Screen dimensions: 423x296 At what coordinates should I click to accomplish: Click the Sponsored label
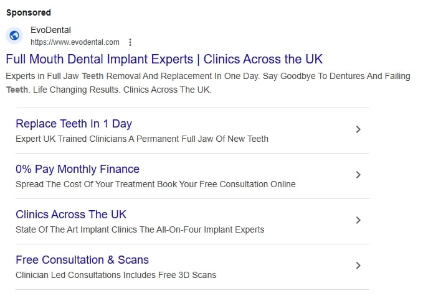[29, 12]
